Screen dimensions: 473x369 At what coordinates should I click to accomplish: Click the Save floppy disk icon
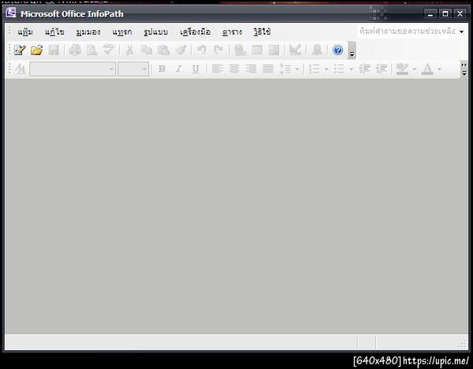54,50
